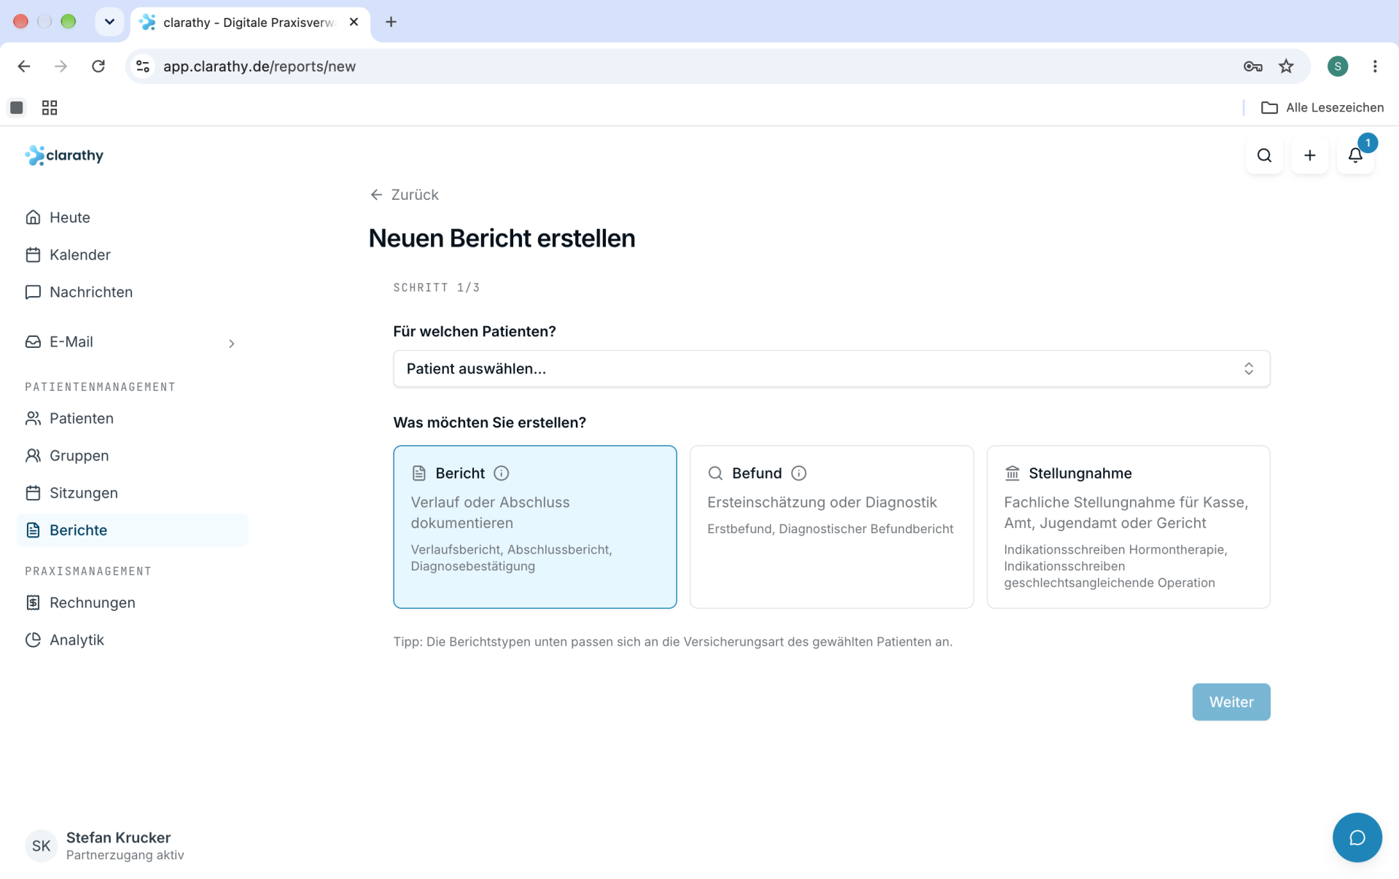Open the password key icon
1399x879 pixels.
click(x=1252, y=66)
